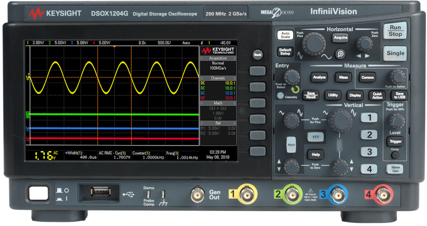
Task: Click the channel 4 red BNC input
Action: click(383, 195)
